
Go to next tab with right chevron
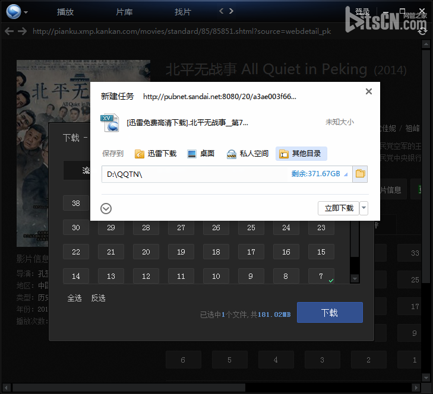(x=231, y=11)
